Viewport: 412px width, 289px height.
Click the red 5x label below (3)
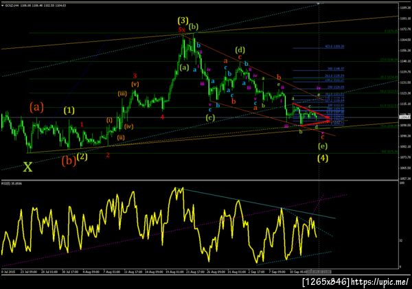(181, 30)
